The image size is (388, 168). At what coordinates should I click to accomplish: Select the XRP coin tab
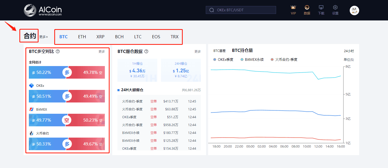pyautogui.click(x=100, y=37)
